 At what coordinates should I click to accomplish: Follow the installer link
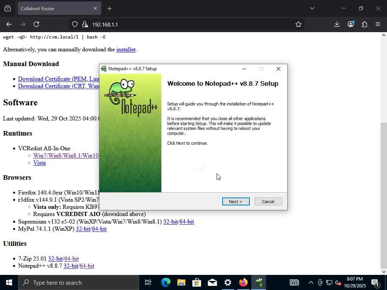[x=126, y=49]
